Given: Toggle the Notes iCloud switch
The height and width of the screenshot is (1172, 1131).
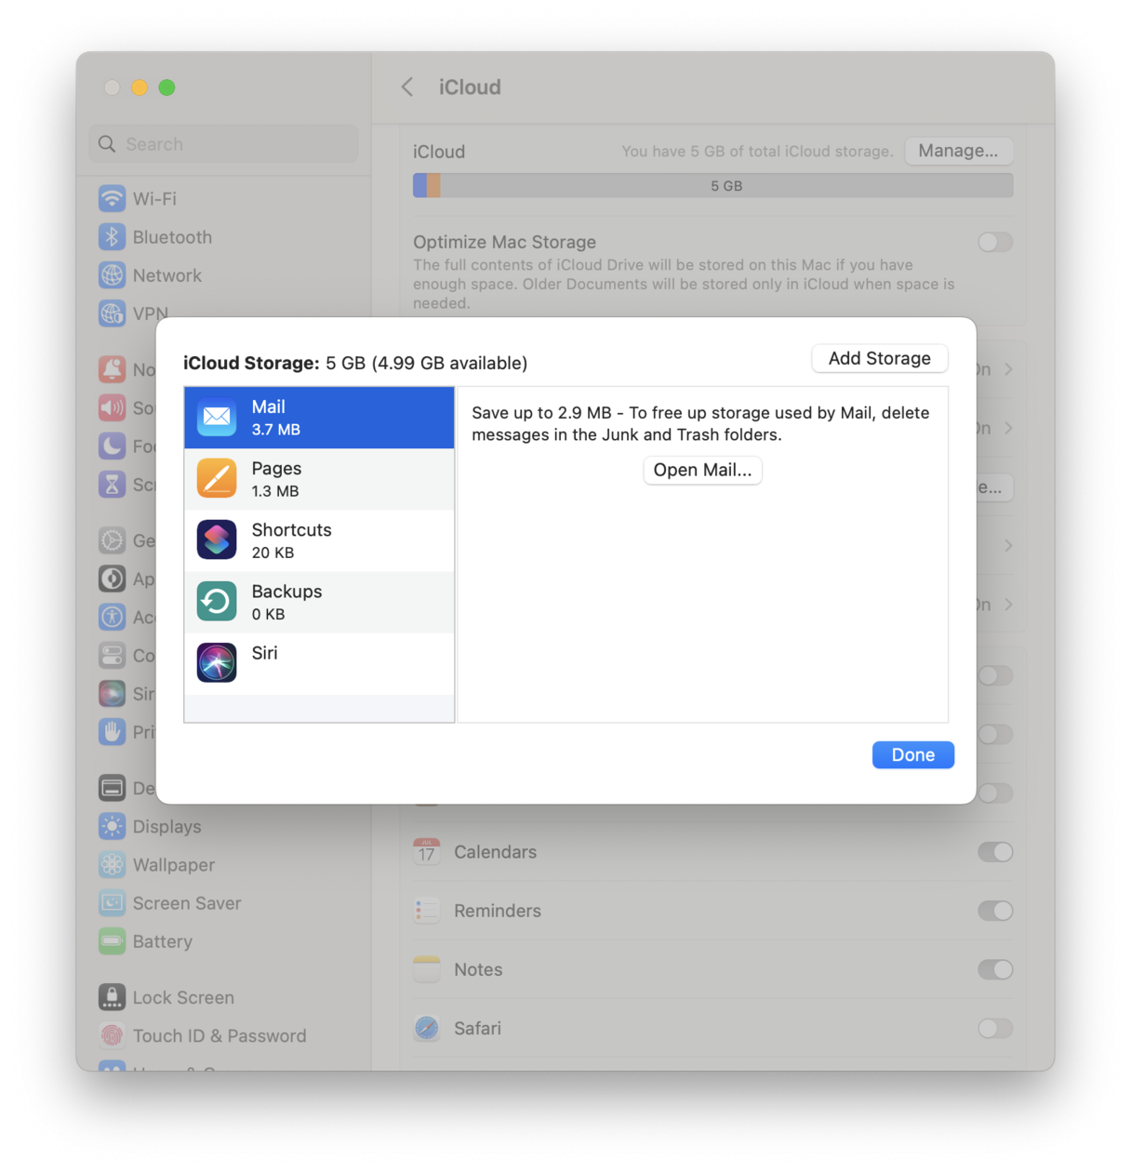Looking at the screenshot, I should pyautogui.click(x=994, y=969).
